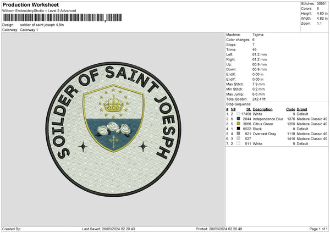Click the Overcast Gray color swatch
Image resolution: width=330 pixels, height=233 pixels.
(238, 134)
